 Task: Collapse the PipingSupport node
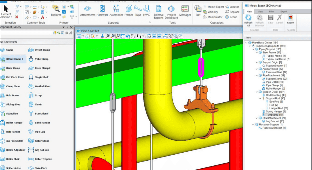click(253, 49)
